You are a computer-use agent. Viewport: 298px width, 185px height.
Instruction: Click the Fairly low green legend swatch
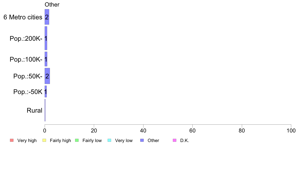pos(77,141)
